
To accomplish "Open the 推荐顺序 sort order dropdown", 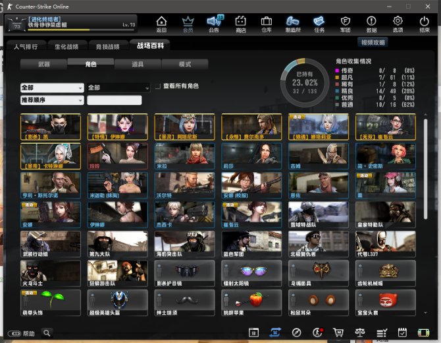I will (52, 100).
